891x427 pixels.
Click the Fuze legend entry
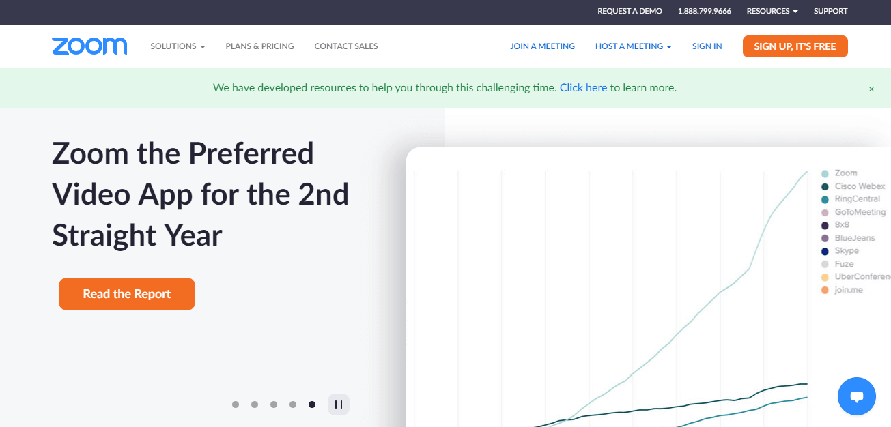tap(838, 264)
